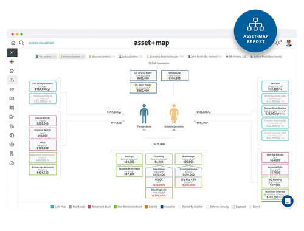Viewport: 304px width, 231px height.
Task: Open the gauge speedometer icon in the sidebar
Action: (12, 163)
